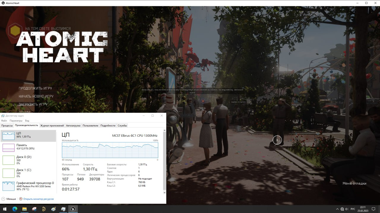Select ЦП in the performance sidebar
The image size is (380, 213).
(28, 136)
